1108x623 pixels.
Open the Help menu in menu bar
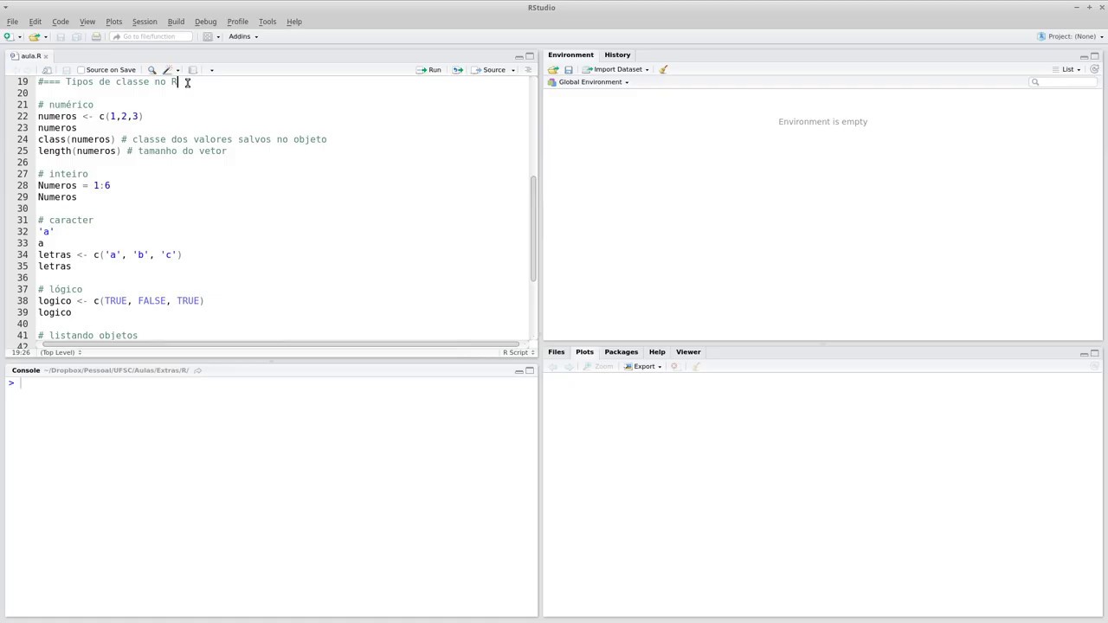point(294,22)
